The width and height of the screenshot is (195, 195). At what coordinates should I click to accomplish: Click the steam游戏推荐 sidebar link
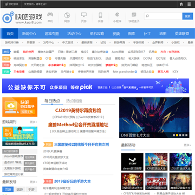click(x=14, y=157)
